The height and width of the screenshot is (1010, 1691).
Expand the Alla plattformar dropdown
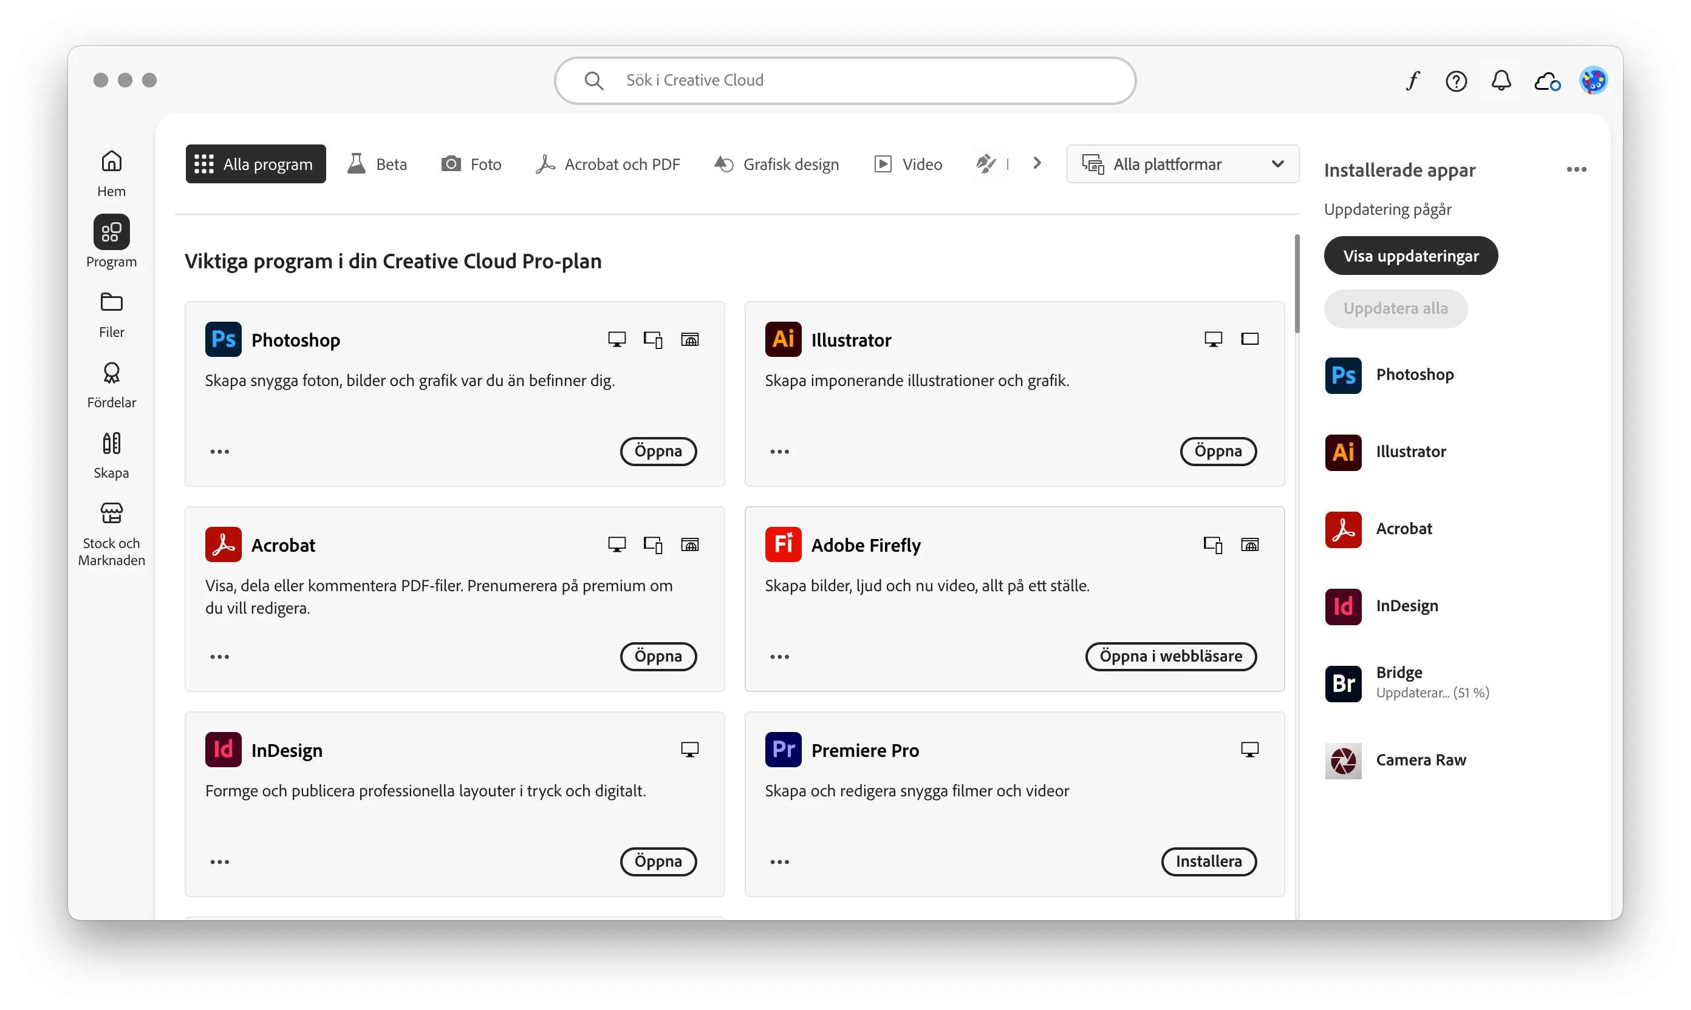click(x=1182, y=164)
